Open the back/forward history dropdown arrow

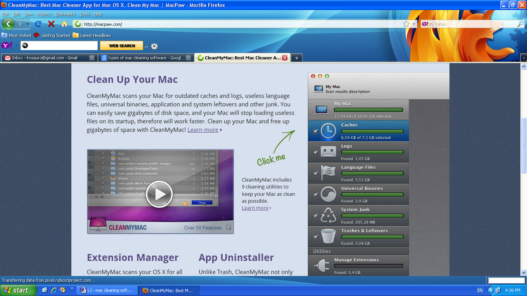coord(27,24)
